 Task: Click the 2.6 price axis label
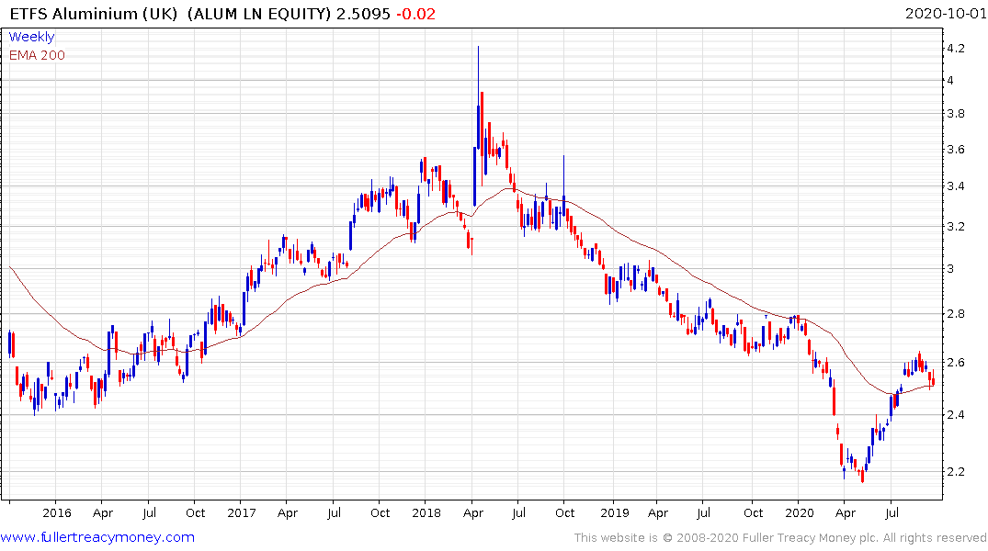pos(955,362)
